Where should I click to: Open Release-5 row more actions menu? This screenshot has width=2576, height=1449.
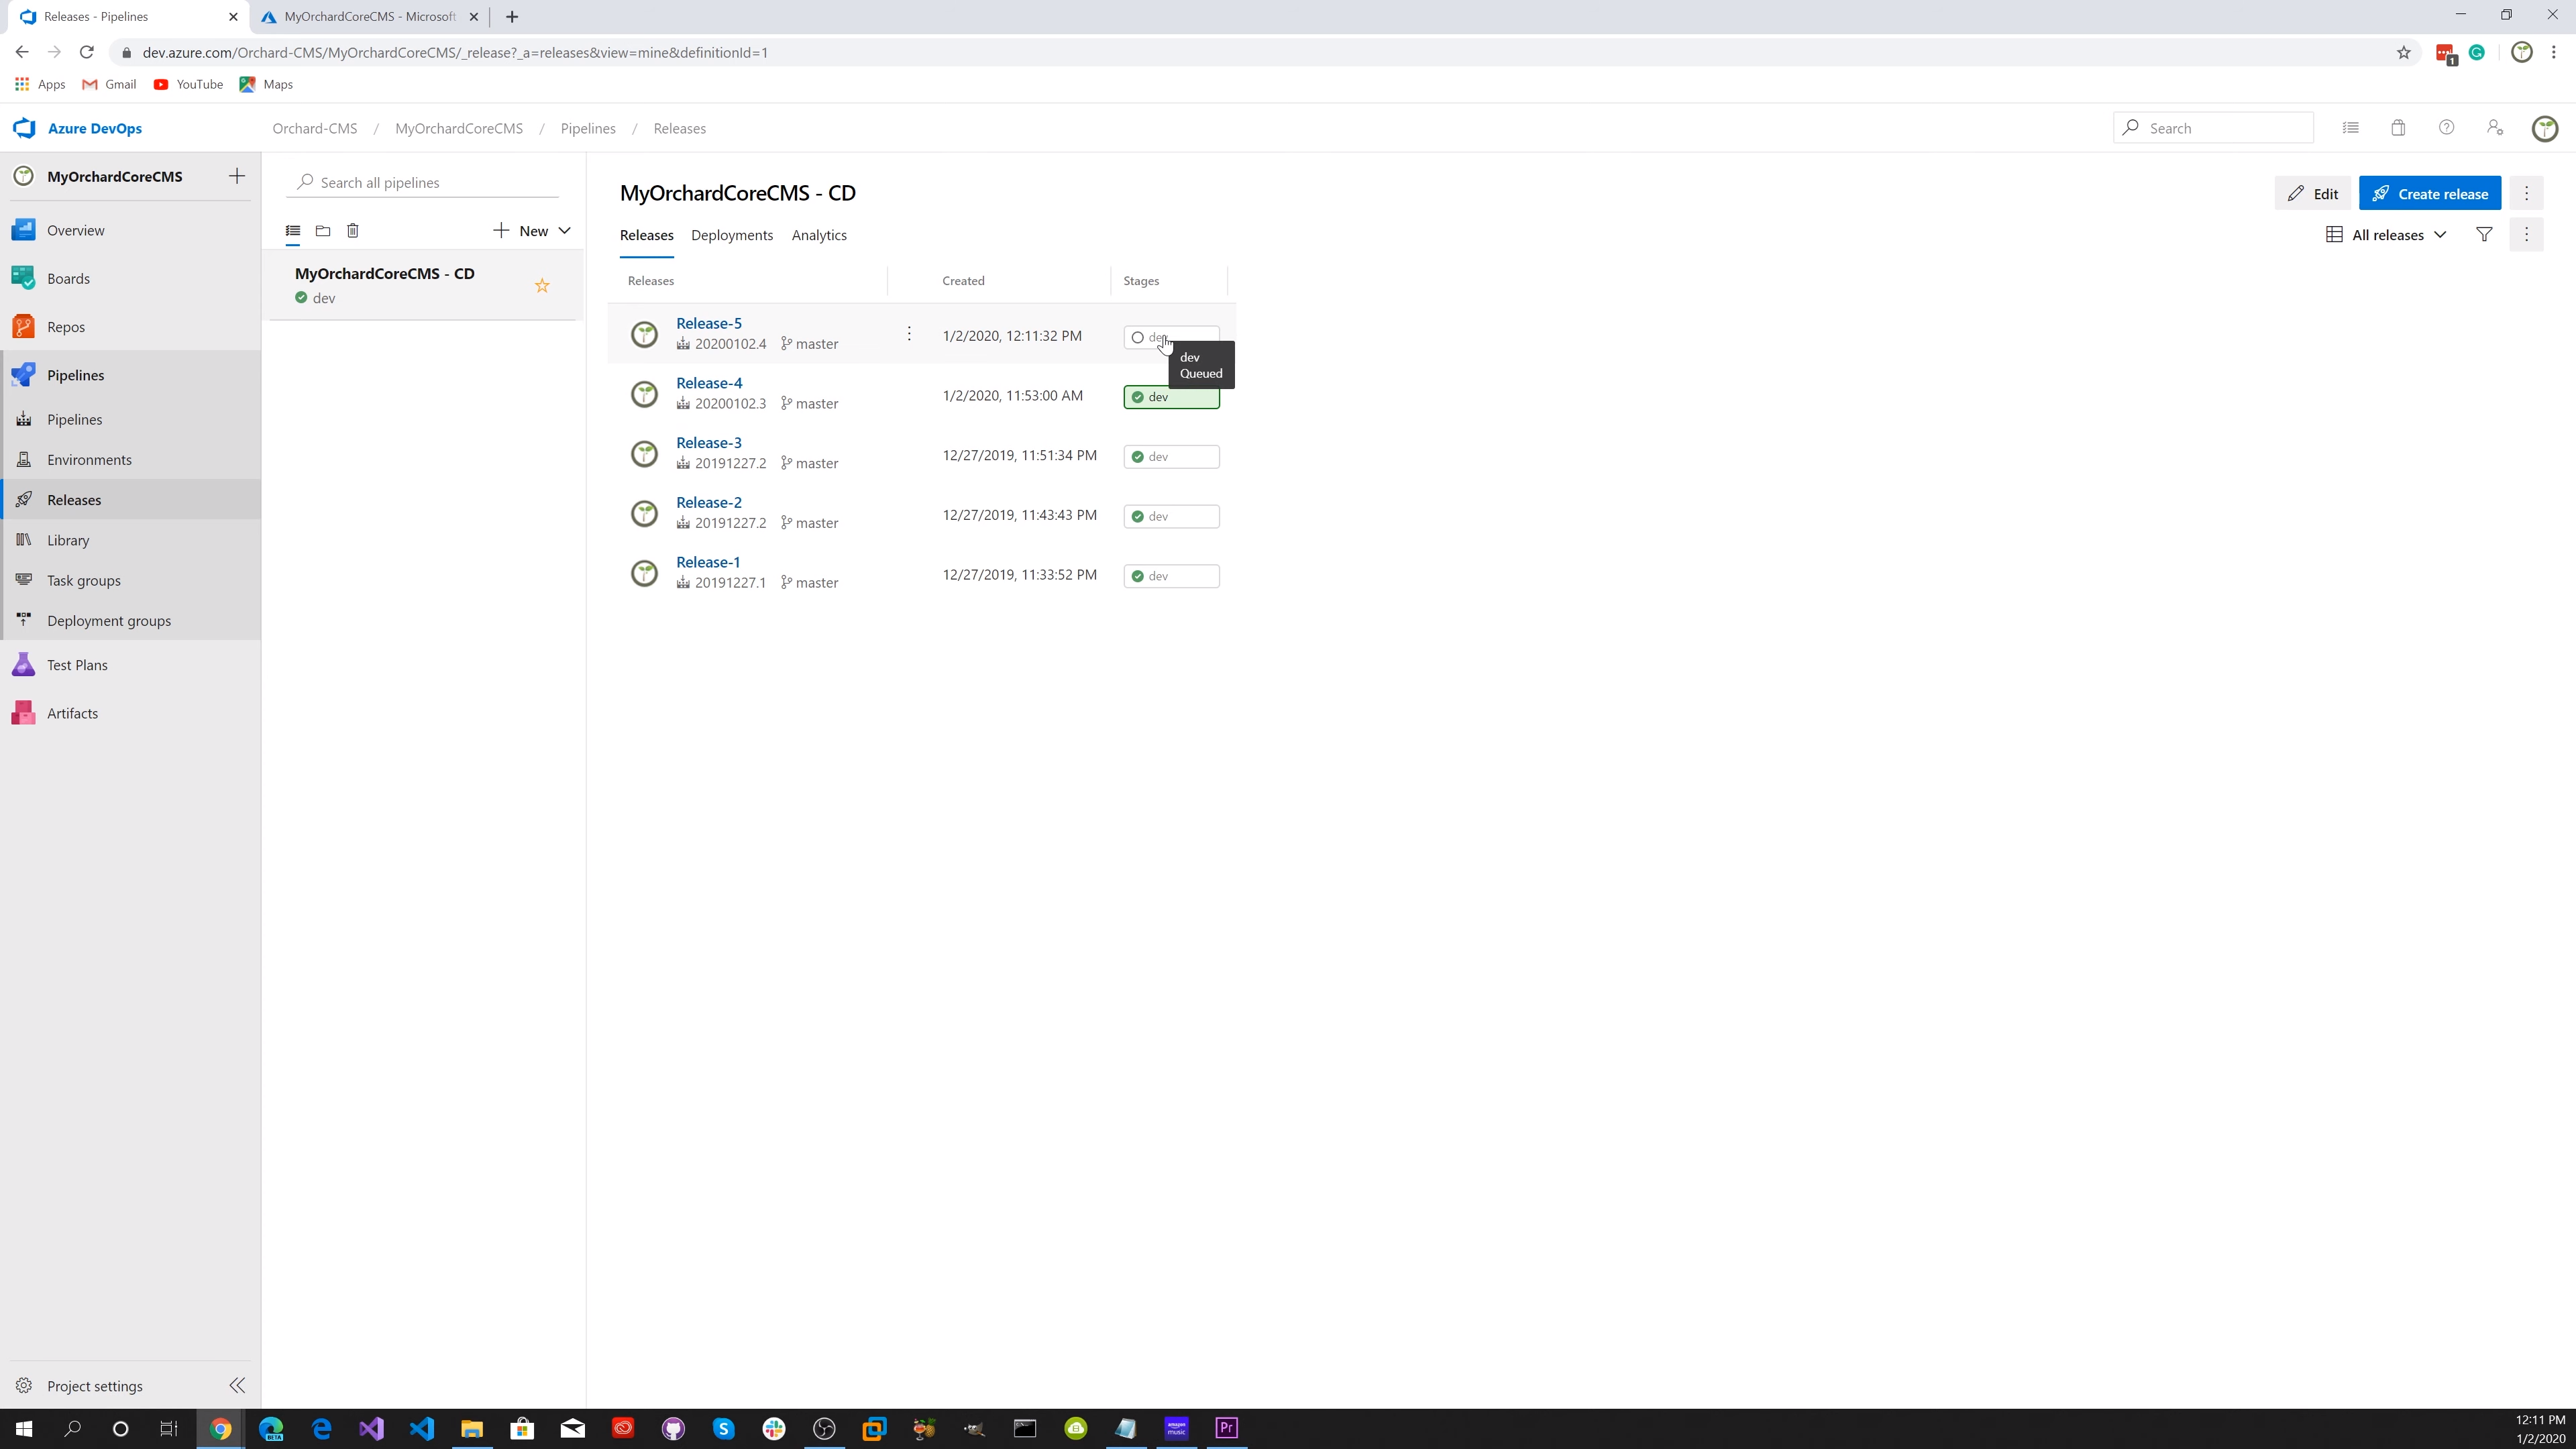coord(909,334)
